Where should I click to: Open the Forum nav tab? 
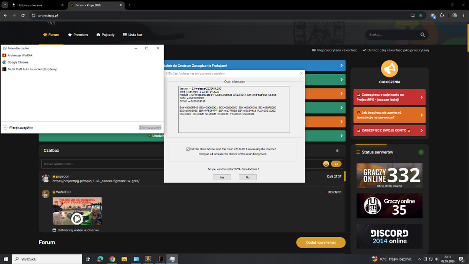[x=51, y=35]
